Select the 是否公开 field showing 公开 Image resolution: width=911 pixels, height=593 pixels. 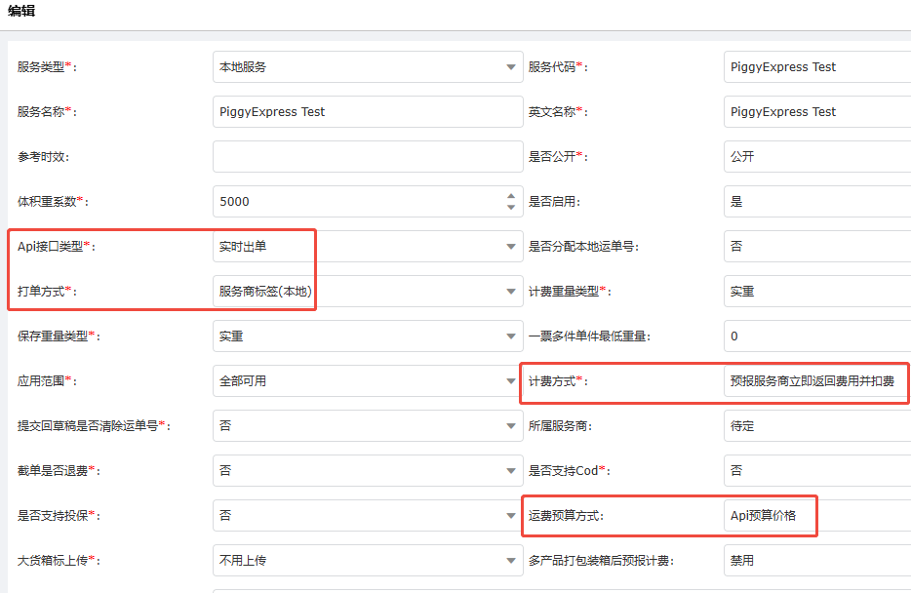pos(816,157)
